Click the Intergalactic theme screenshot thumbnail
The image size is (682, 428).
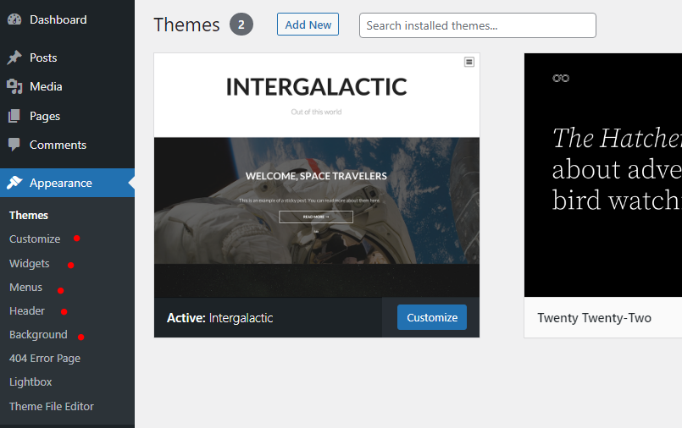(x=317, y=175)
